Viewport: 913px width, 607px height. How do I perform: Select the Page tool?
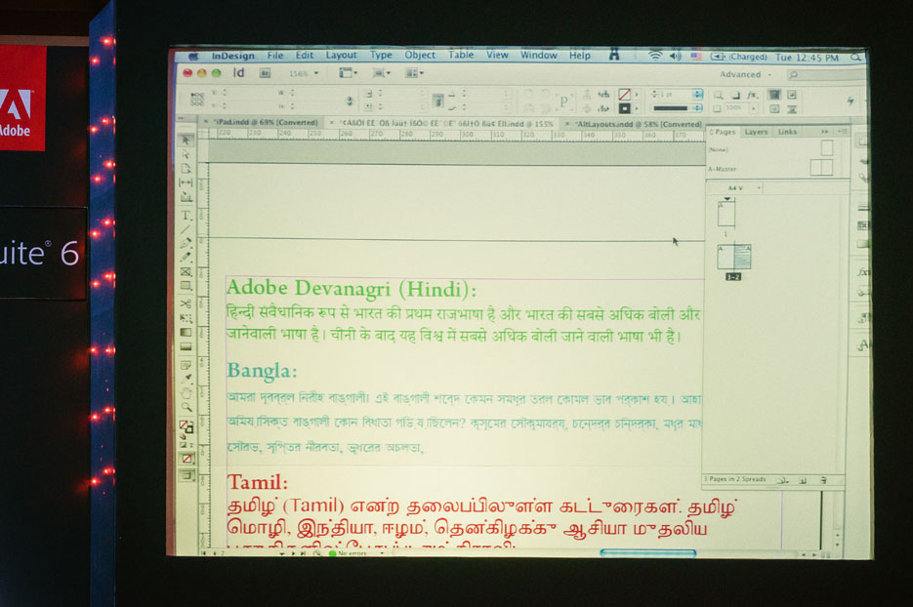click(x=186, y=168)
